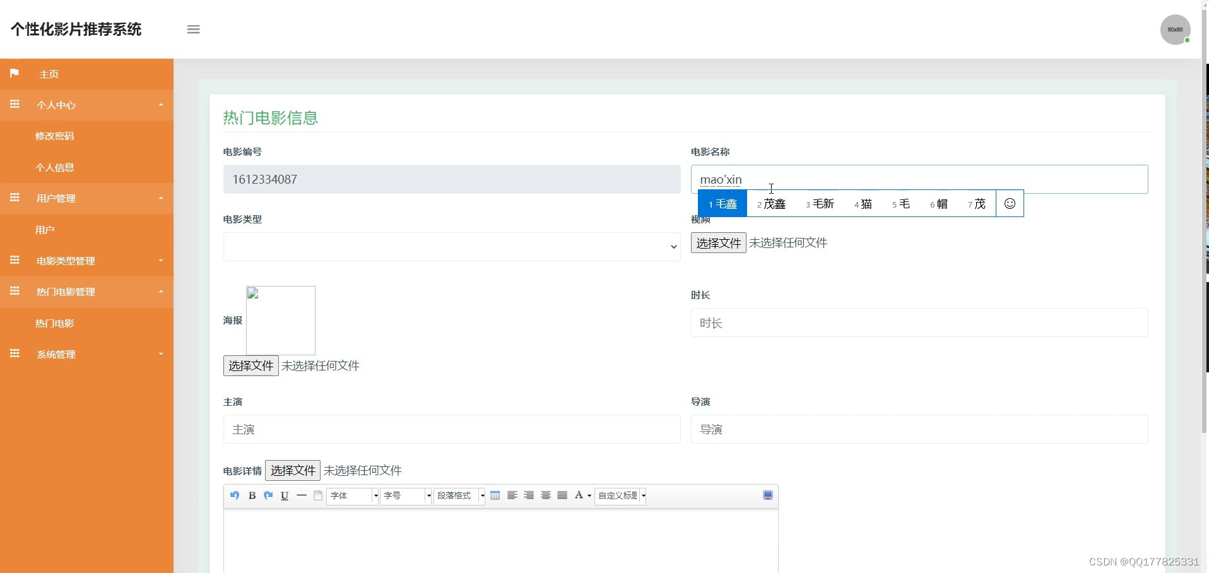
Task: Open the user avatar menu
Action: pos(1175,30)
